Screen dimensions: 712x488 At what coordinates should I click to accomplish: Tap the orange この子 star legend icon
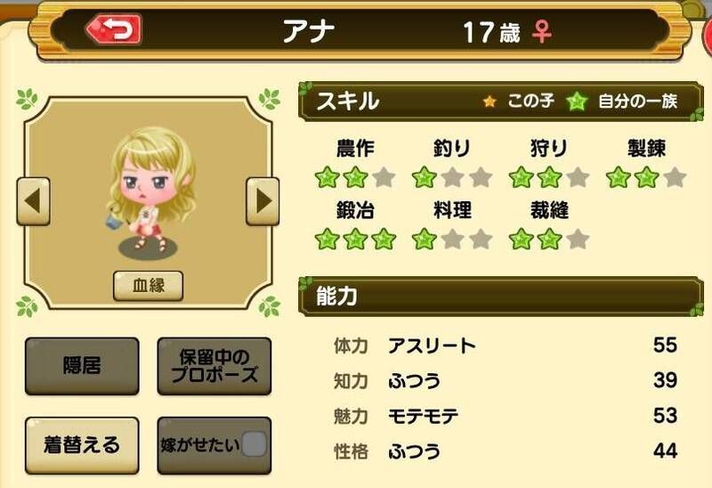click(x=489, y=101)
